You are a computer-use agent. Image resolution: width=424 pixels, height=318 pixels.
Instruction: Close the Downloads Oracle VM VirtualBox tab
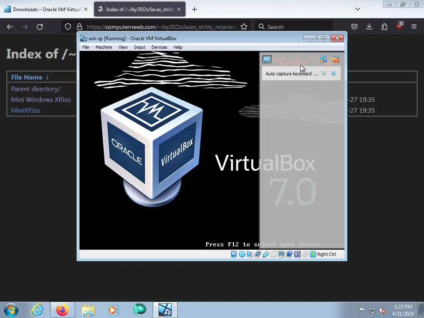click(86, 9)
